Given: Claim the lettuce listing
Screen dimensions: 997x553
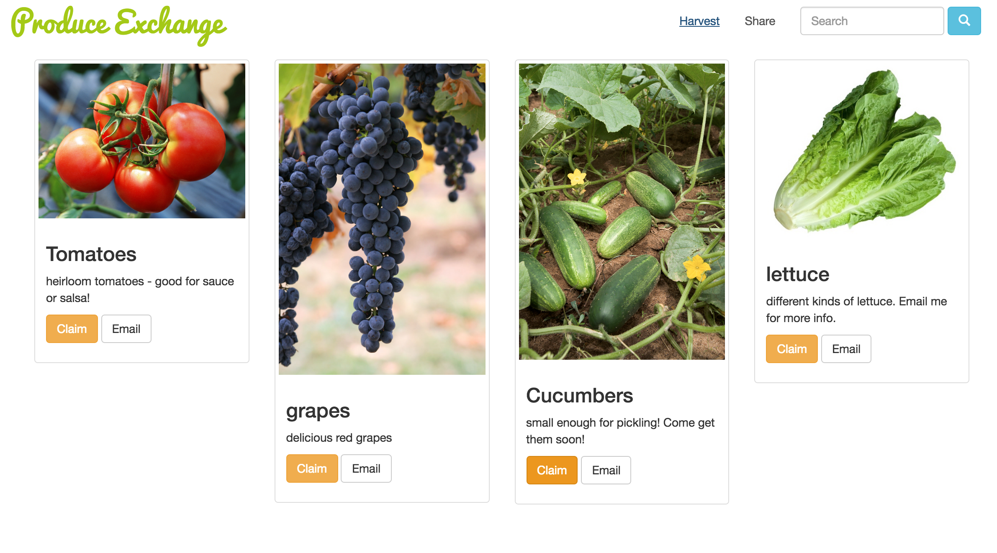Looking at the screenshot, I should (791, 349).
